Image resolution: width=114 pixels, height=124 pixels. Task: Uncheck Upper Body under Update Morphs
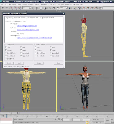(x=51, y=56)
